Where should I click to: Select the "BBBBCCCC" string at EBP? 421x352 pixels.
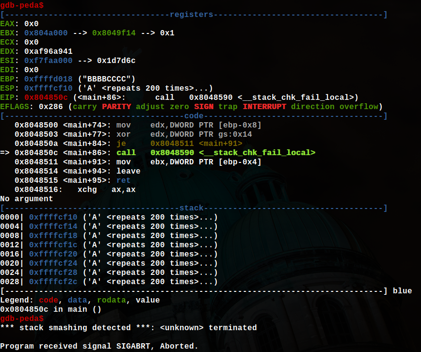click(107, 79)
